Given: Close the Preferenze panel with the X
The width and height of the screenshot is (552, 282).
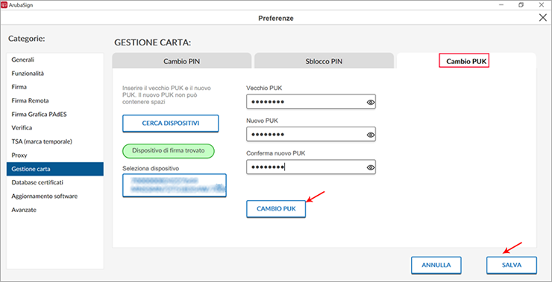Looking at the screenshot, I should click(x=542, y=18).
